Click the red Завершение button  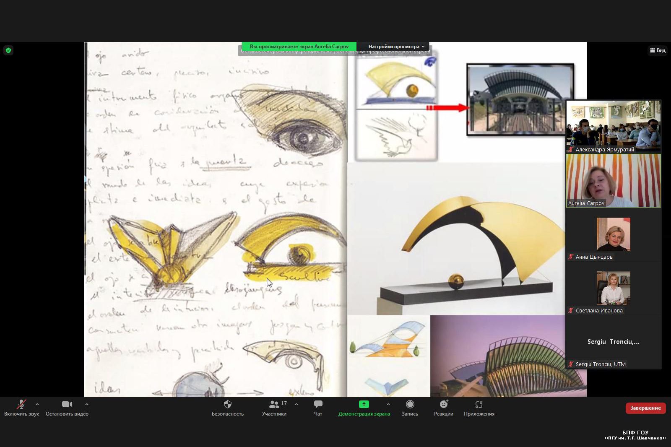pyautogui.click(x=645, y=408)
